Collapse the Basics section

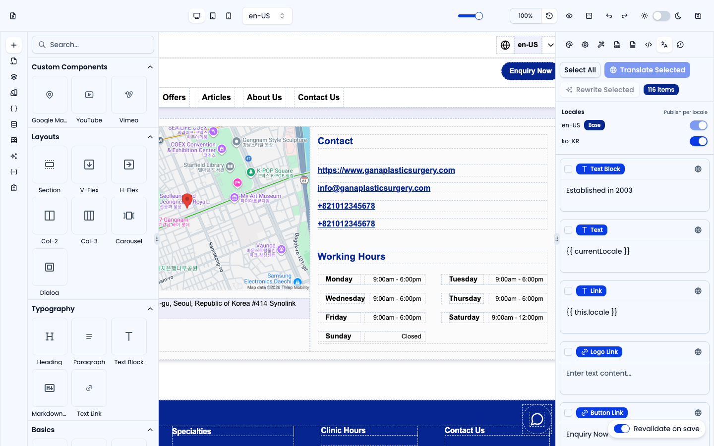point(150,430)
